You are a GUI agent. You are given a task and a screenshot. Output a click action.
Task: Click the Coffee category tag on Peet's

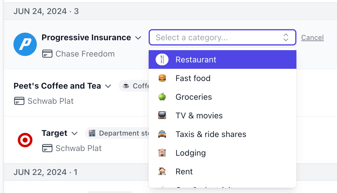tap(134, 86)
